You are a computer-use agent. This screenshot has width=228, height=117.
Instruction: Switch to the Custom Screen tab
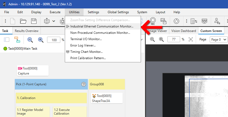[211, 31]
